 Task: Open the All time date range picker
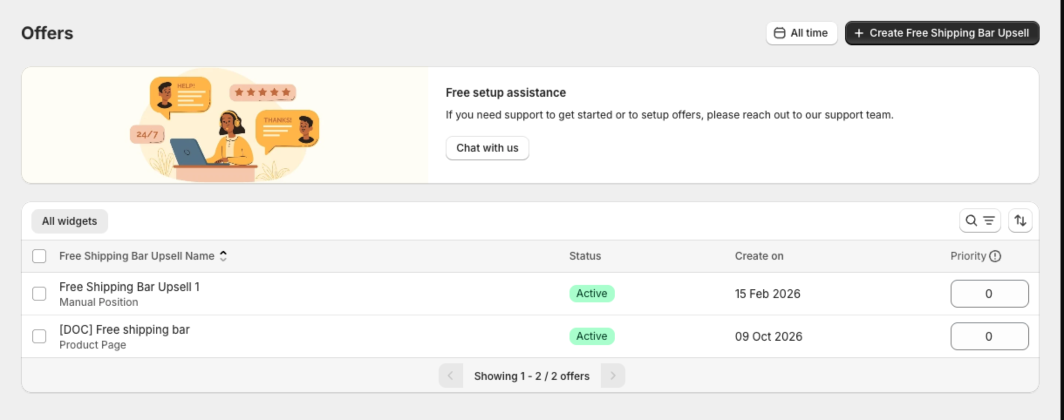tap(801, 33)
